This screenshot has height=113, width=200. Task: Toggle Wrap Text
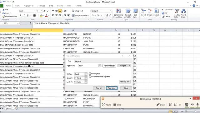[x=77, y=11]
